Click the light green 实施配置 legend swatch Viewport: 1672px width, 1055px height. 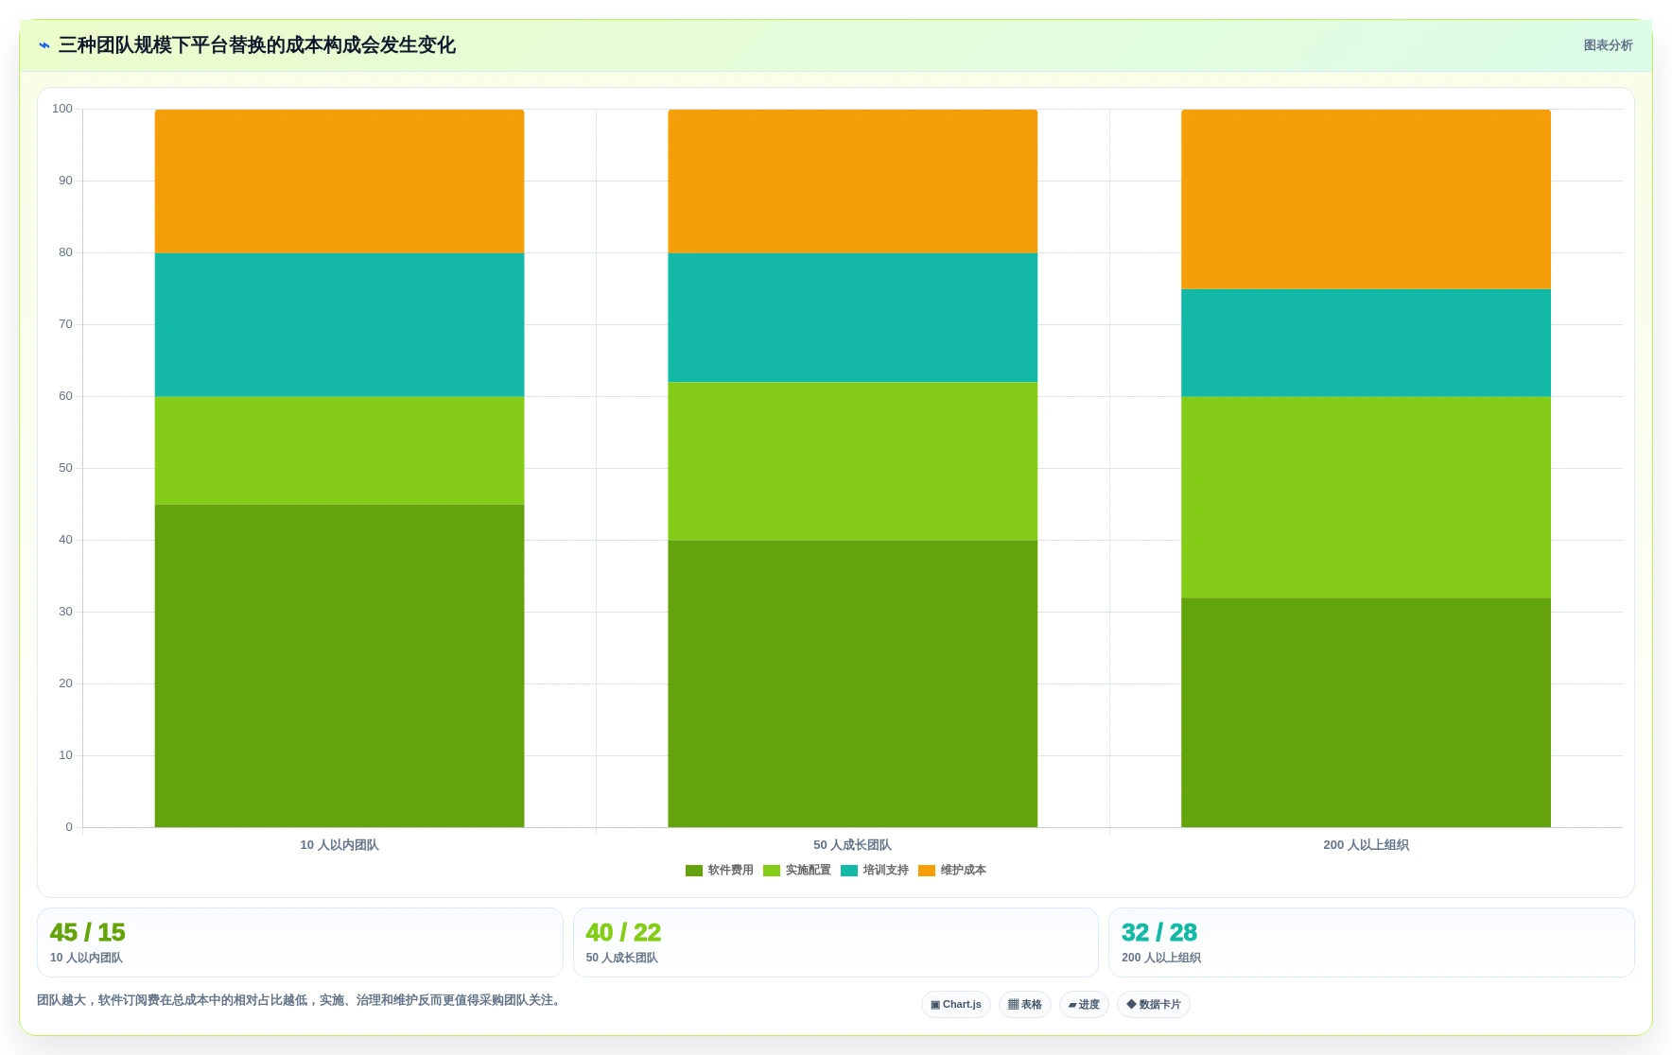[x=772, y=871]
